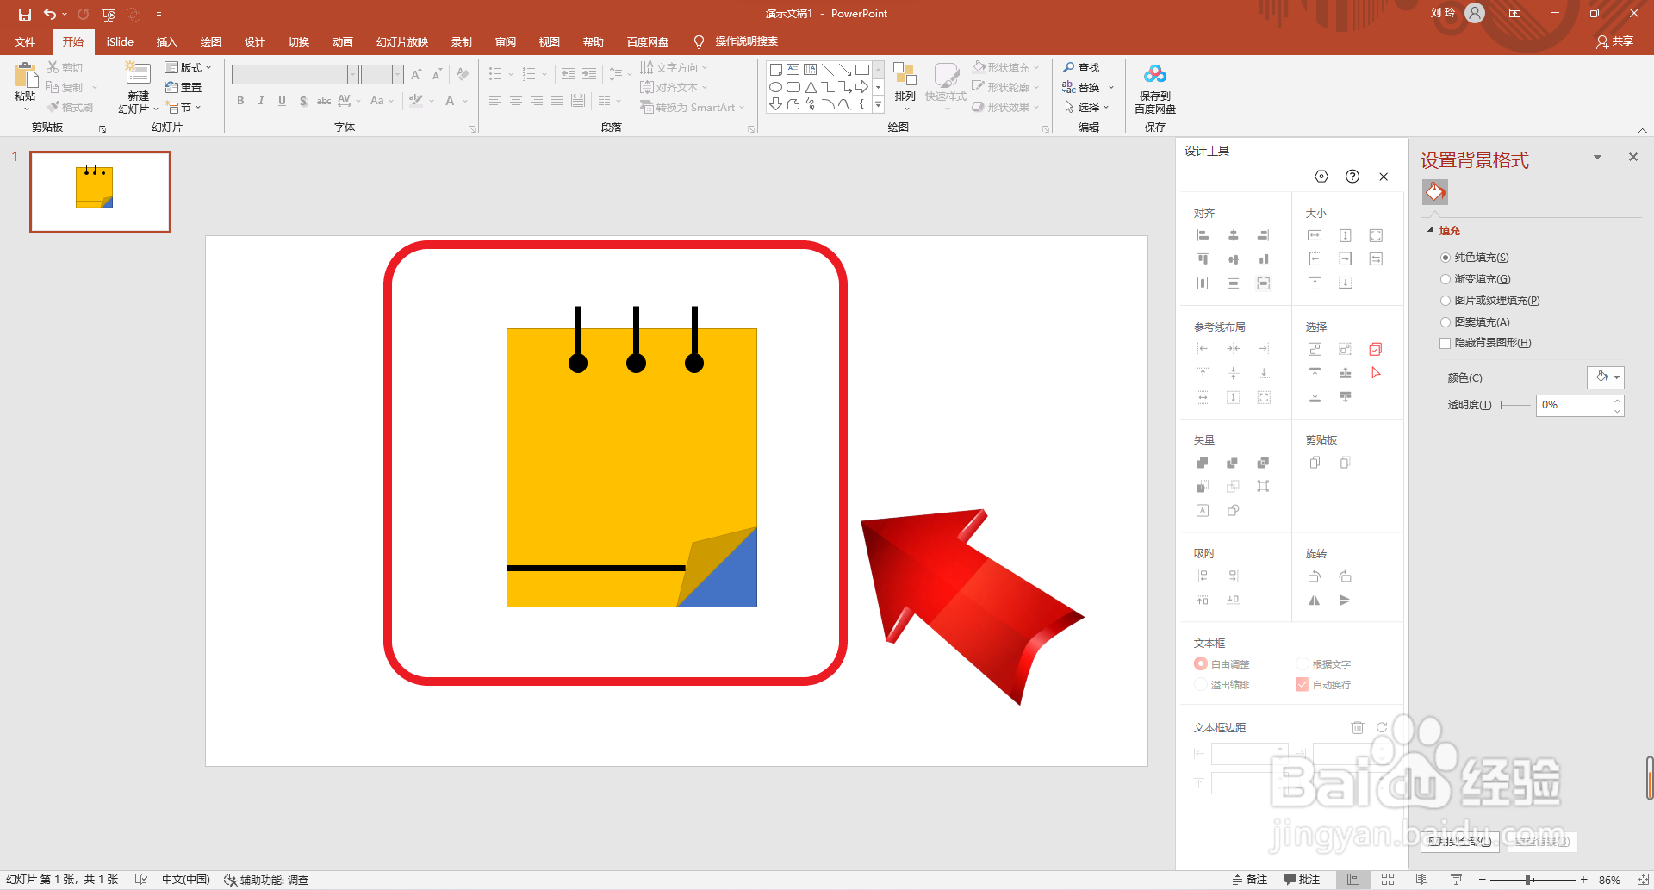This screenshot has height=890, width=1654.
Task: Click align right icon under 对齐
Action: (x=1264, y=235)
